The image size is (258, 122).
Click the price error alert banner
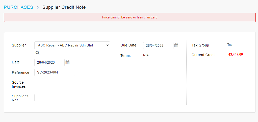(130, 17)
